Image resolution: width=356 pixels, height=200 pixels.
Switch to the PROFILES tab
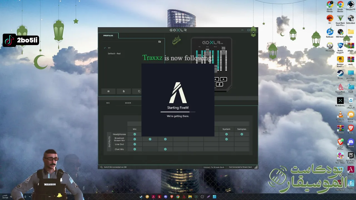[x=108, y=36]
